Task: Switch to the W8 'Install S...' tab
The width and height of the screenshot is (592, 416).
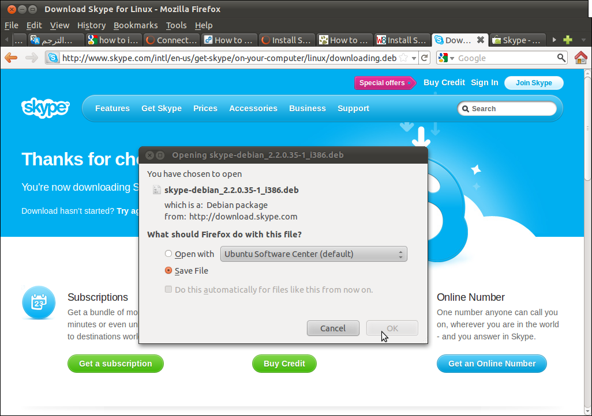Action: 402,40
